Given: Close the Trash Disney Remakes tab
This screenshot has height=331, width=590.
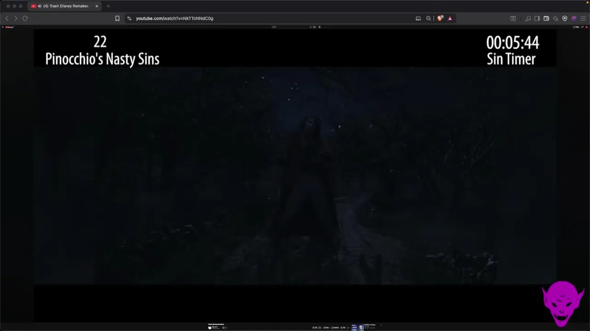Looking at the screenshot, I should click(x=97, y=6).
